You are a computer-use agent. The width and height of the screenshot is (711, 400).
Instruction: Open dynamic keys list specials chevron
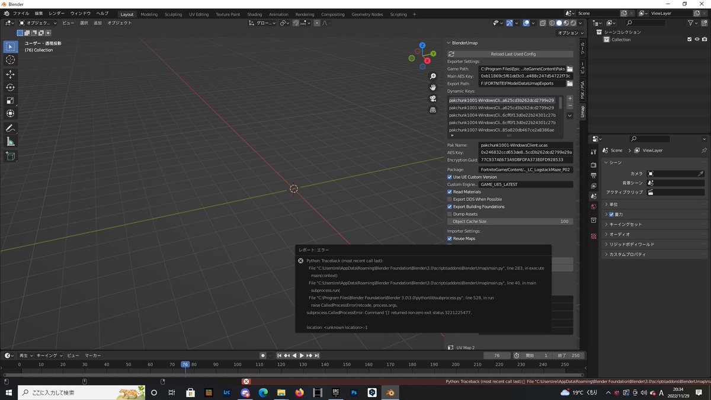coord(570,116)
